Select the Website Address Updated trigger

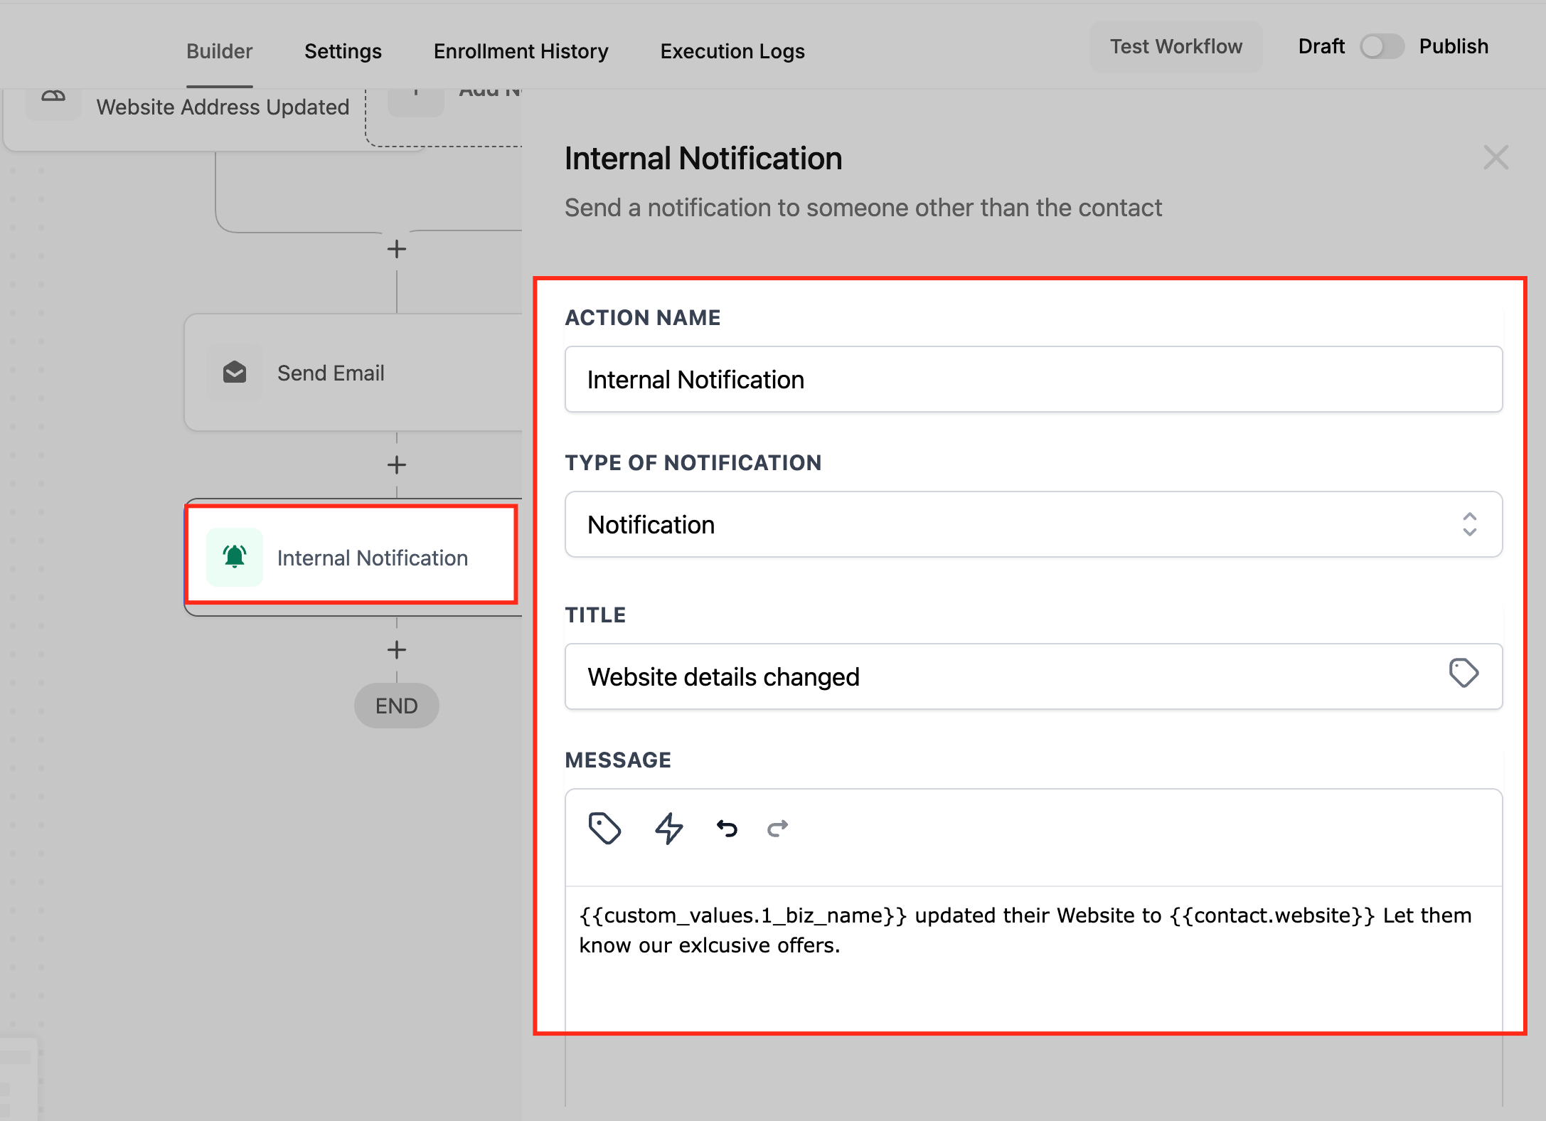click(x=222, y=107)
